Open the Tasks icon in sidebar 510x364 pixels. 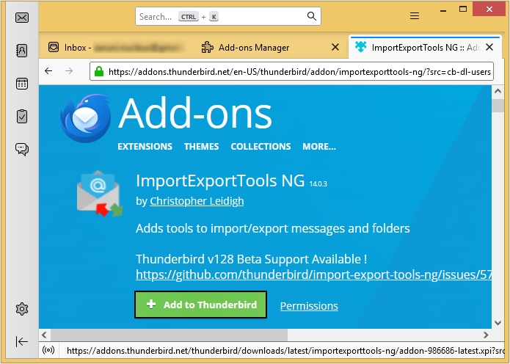[x=22, y=116]
